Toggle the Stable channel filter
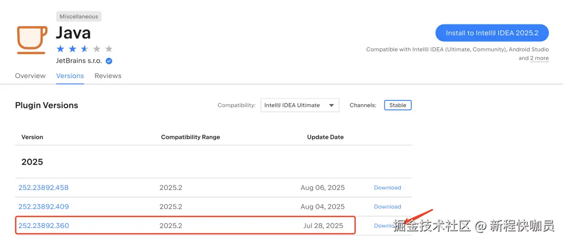 [x=398, y=105]
